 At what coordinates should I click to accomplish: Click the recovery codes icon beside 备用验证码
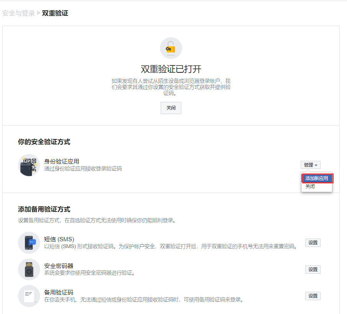(29, 296)
